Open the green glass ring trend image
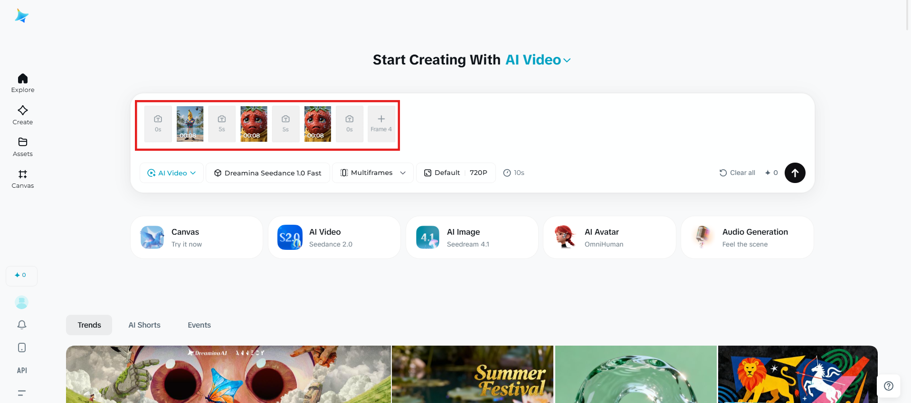This screenshot has height=403, width=911. pyautogui.click(x=636, y=375)
